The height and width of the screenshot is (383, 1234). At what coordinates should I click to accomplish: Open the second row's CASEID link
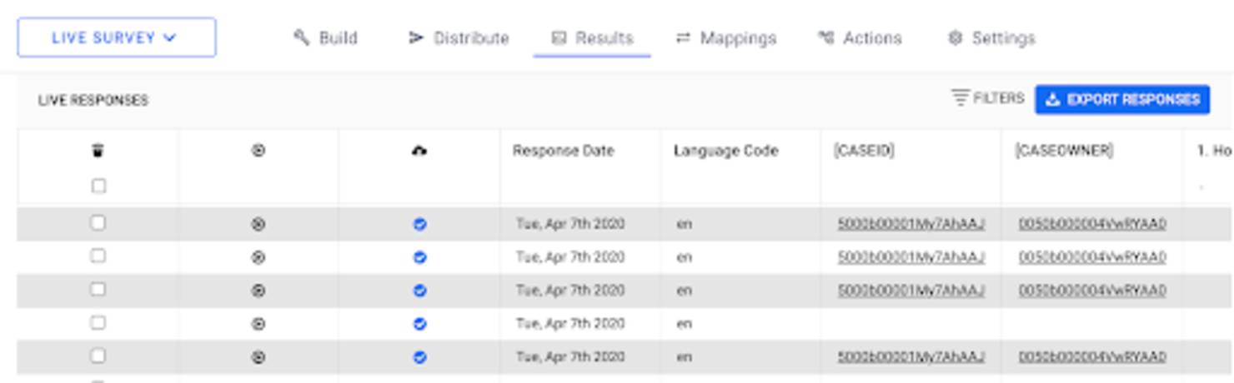point(911,257)
